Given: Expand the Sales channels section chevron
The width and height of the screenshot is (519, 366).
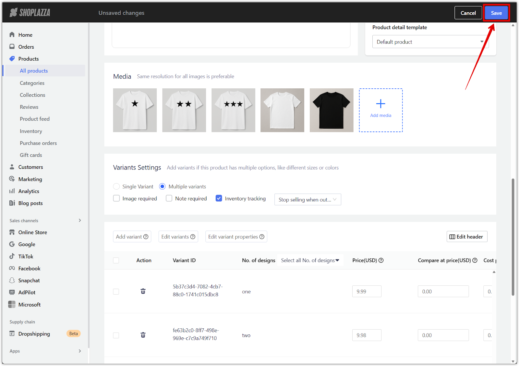Looking at the screenshot, I should click(80, 221).
